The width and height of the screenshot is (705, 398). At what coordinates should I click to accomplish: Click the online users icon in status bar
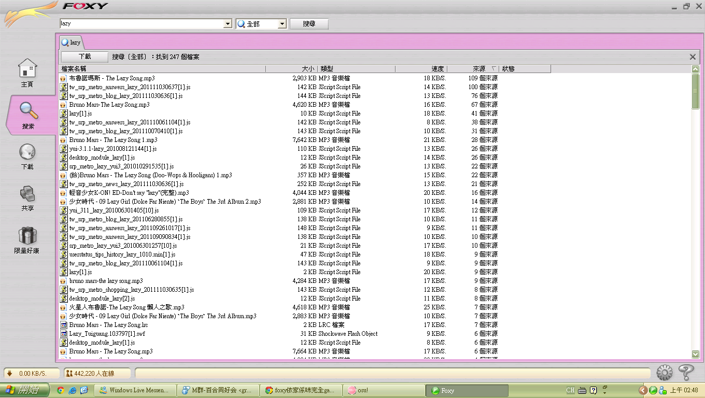(69, 373)
